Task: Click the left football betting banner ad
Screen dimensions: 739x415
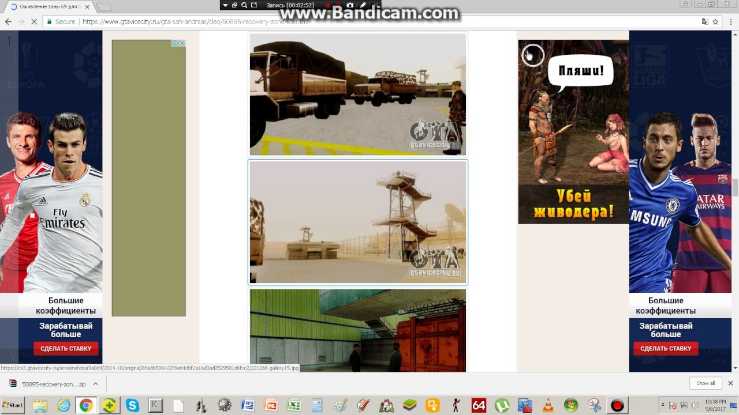Action: pos(51,202)
